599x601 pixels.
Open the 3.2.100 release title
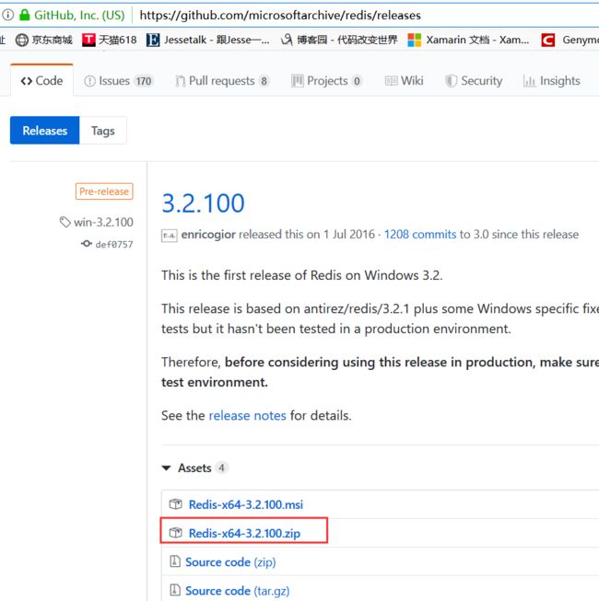(203, 203)
